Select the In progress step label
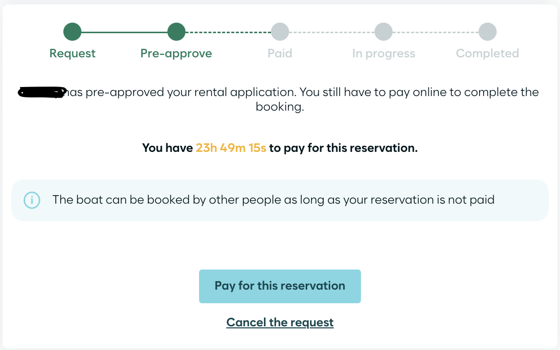This screenshot has width=560, height=350. click(384, 54)
